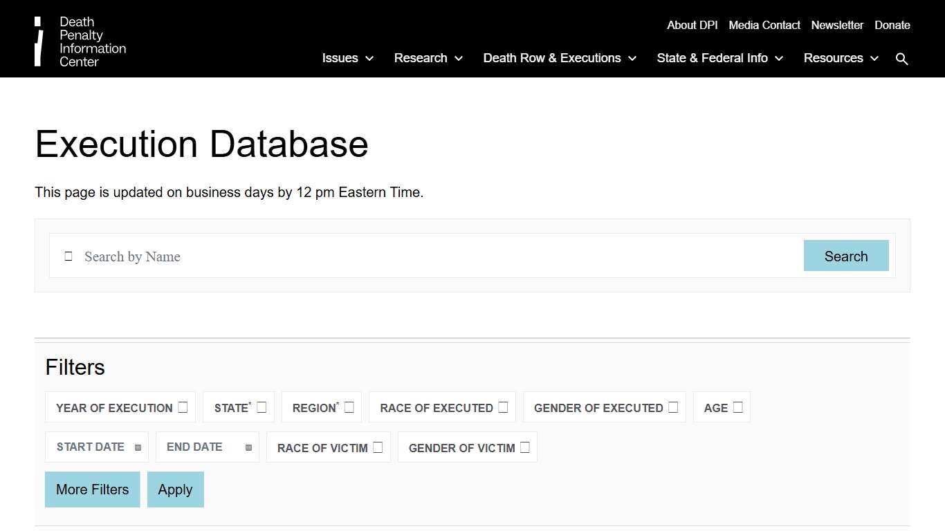Image resolution: width=945 pixels, height=531 pixels.
Task: Open the Start Date calendar picker
Action: 137,447
